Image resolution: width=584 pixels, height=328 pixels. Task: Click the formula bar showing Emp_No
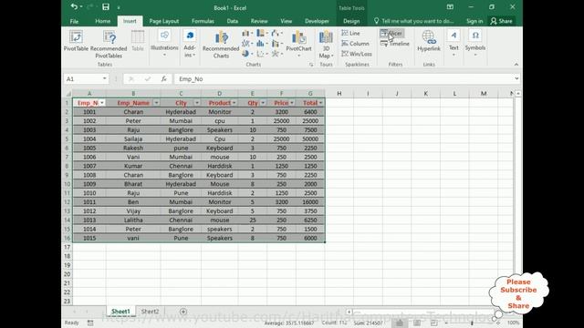[x=343, y=79]
